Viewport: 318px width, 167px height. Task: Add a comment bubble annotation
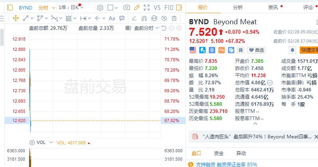click(122, 18)
